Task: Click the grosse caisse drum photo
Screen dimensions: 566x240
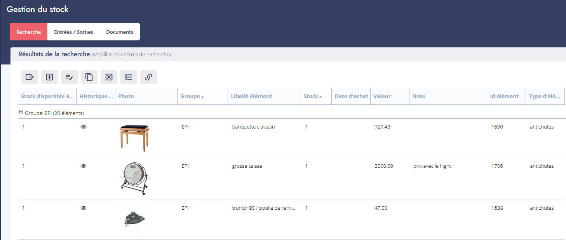Action: [x=134, y=179]
